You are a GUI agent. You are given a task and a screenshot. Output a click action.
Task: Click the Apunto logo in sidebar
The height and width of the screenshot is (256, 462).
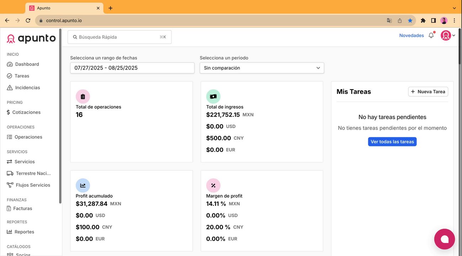(x=31, y=38)
